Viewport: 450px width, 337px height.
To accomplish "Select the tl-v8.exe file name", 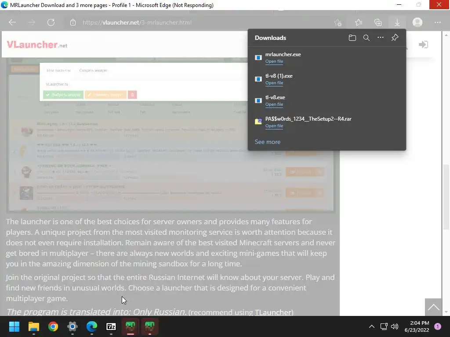I will click(x=275, y=97).
